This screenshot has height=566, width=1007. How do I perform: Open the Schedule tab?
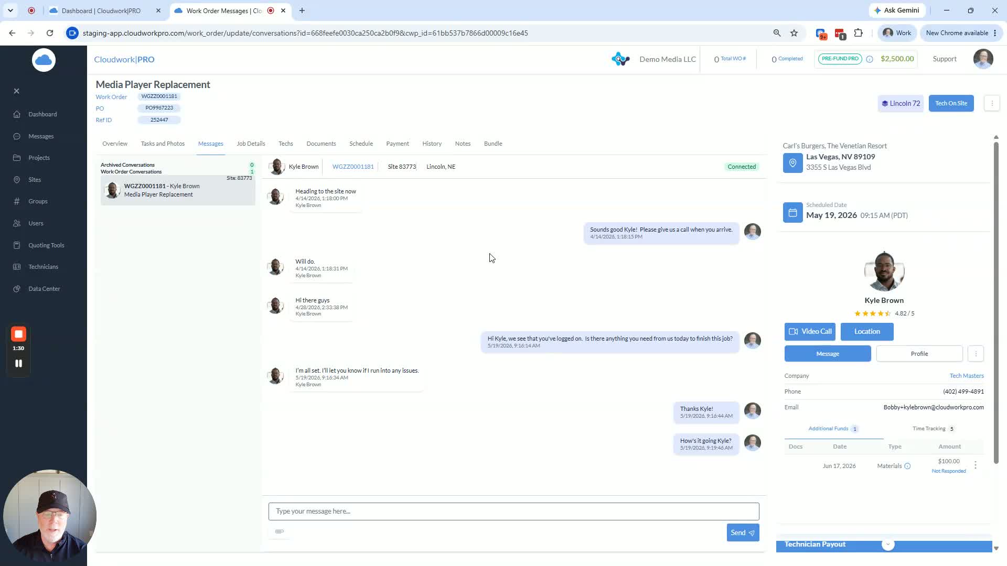pyautogui.click(x=361, y=144)
